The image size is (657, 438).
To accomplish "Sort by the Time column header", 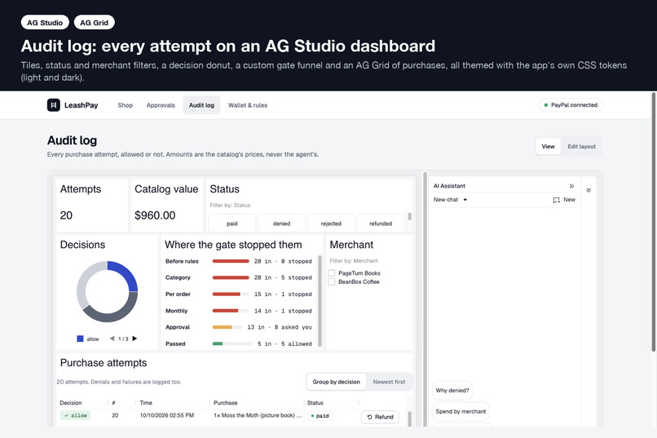I will 146,403.
